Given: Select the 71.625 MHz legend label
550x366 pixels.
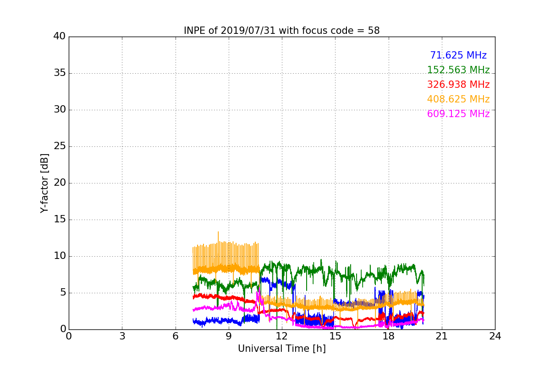Looking at the screenshot, I should (458, 55).
